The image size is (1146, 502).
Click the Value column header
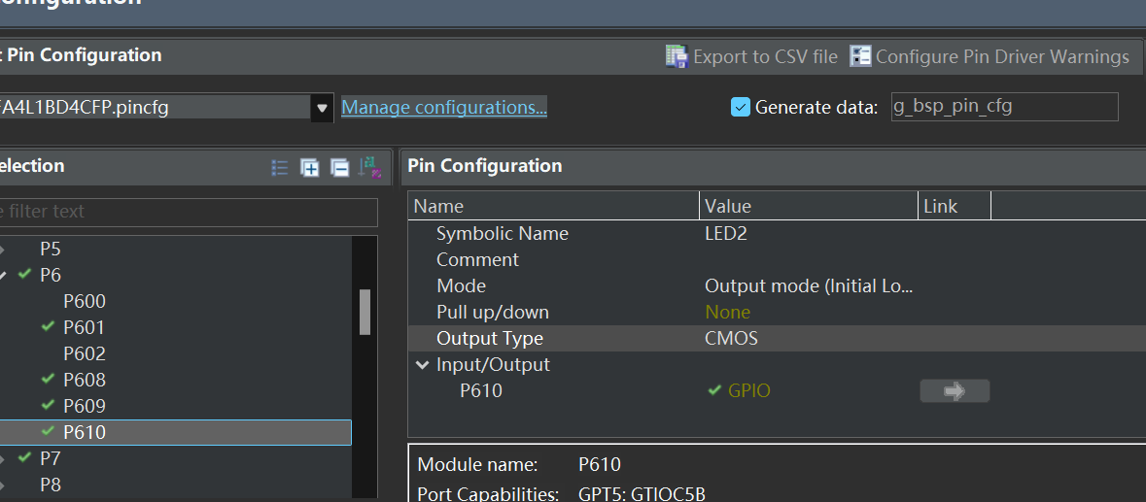click(809, 207)
